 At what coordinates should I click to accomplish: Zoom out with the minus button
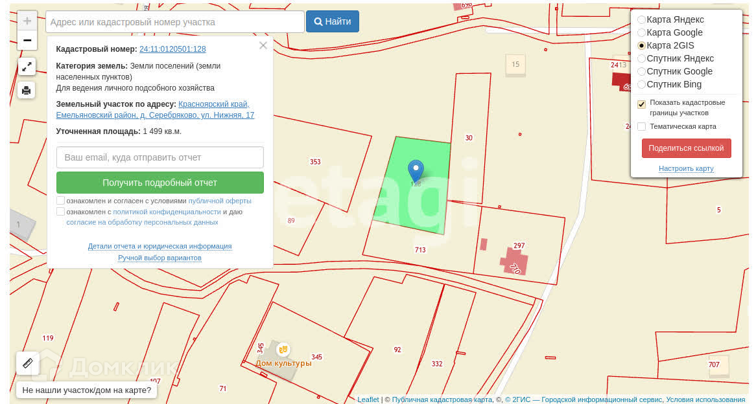[x=27, y=40]
